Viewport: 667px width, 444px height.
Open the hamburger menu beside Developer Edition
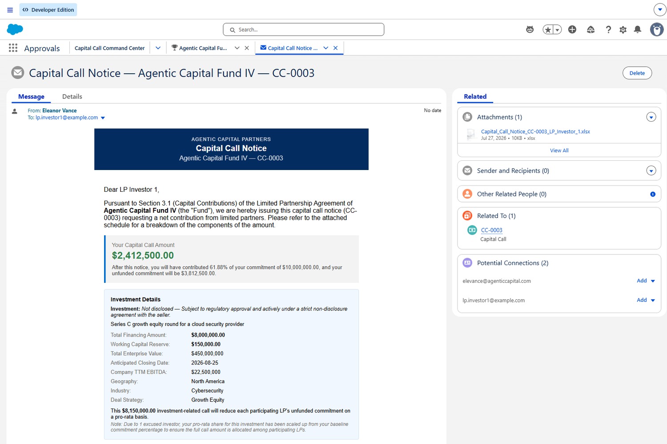click(10, 10)
